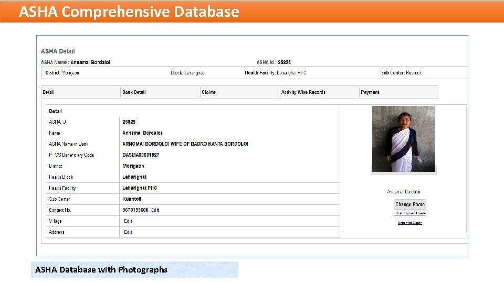The height and width of the screenshot is (283, 504).
Task: Click the Block: Laharighat header text
Action: click(187, 72)
